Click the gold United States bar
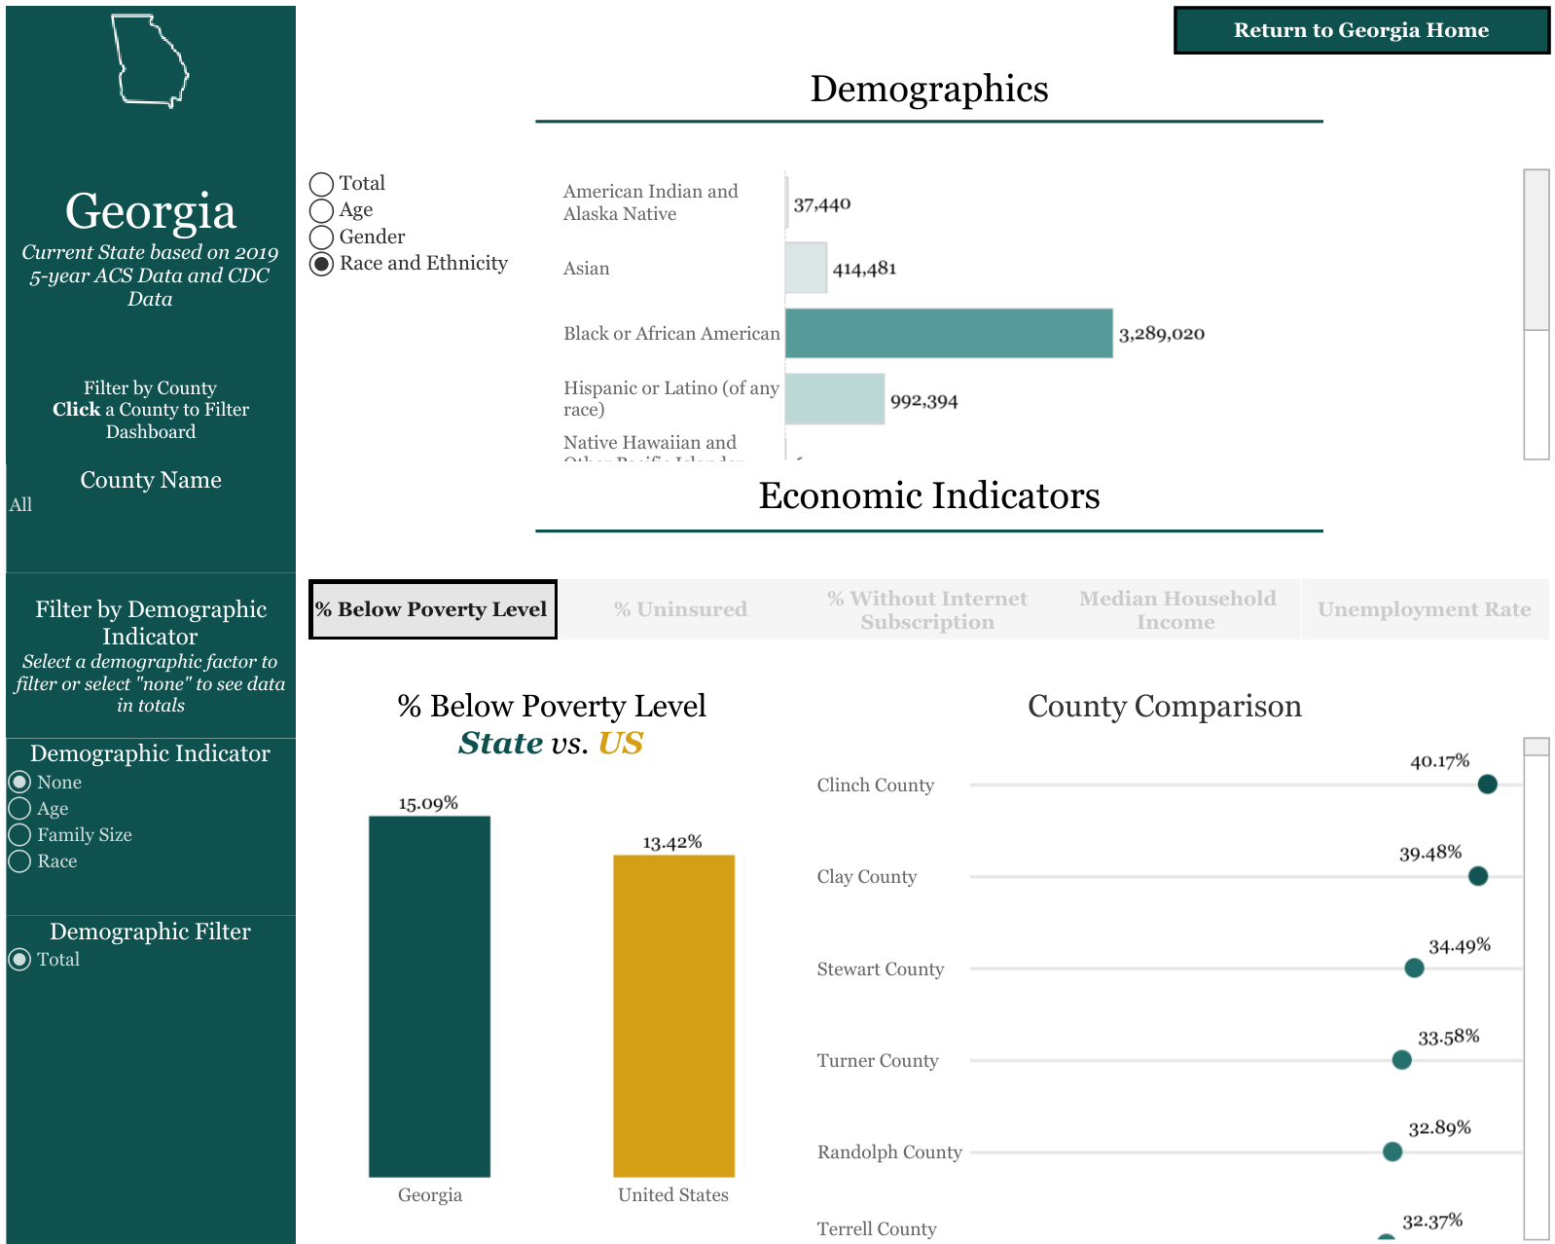 pyautogui.click(x=673, y=1015)
